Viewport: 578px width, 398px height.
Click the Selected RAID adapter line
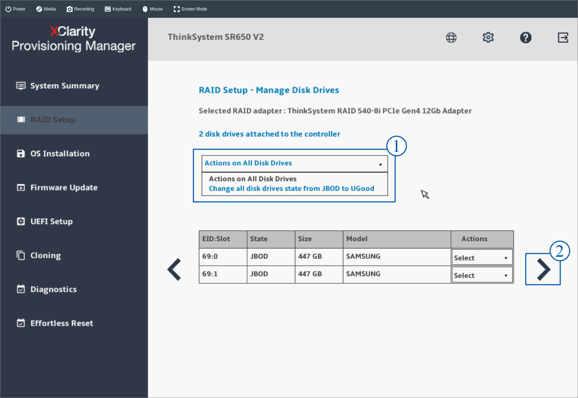[335, 111]
